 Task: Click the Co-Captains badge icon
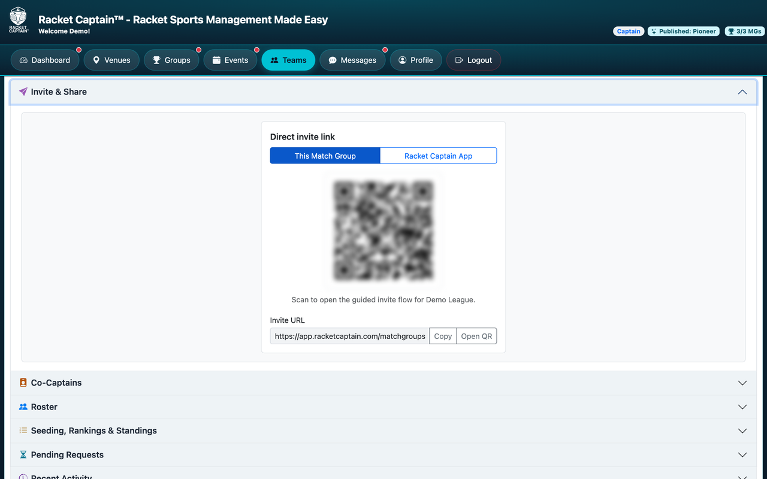[23, 383]
